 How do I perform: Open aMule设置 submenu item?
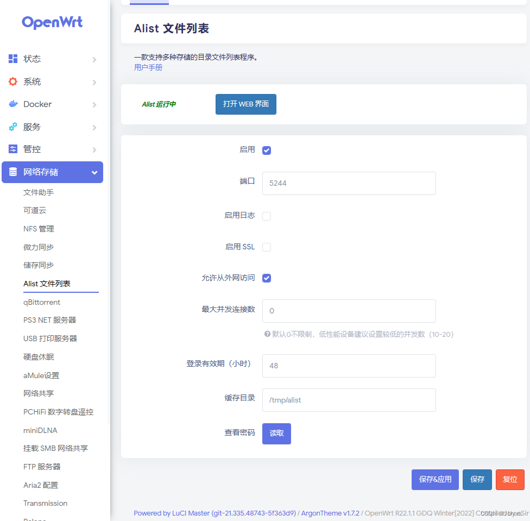click(41, 375)
